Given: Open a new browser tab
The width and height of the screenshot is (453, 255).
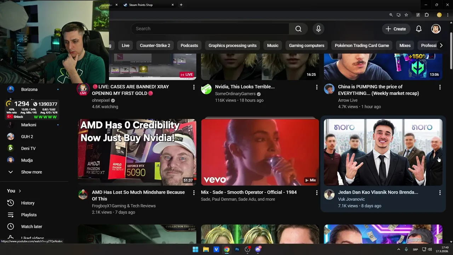Looking at the screenshot, I should pyautogui.click(x=181, y=5).
